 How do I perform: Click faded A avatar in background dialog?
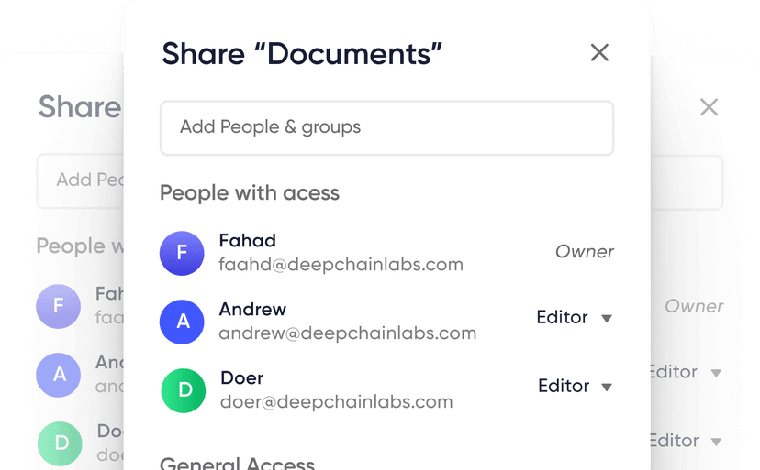coord(58,375)
